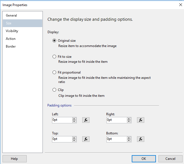184x164 pixels.
Task: Confirm changes with OK button
Action: click(x=144, y=159)
